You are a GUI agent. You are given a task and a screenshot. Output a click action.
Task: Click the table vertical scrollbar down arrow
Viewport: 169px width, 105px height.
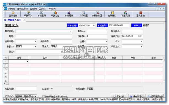(164, 81)
